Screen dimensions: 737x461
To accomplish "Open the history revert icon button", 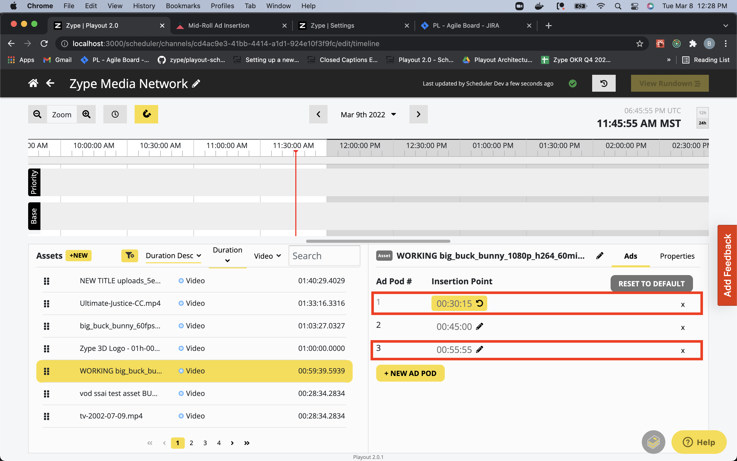I will pos(604,83).
